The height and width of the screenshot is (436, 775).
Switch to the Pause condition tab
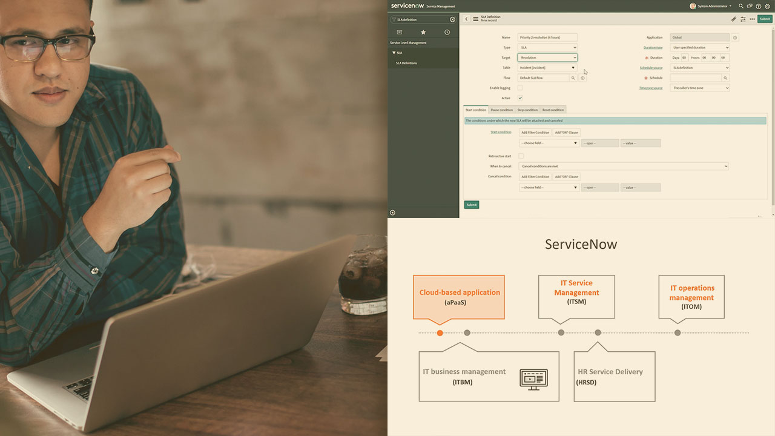pos(501,110)
